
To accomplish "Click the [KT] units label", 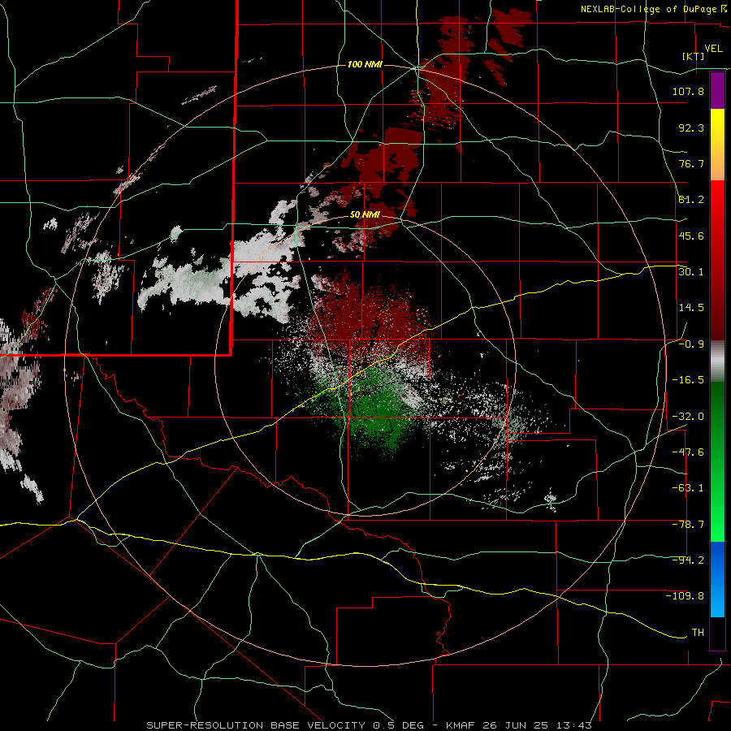I will [694, 56].
